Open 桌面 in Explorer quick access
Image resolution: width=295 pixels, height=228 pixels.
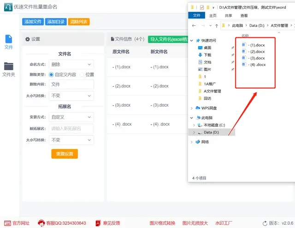click(x=207, y=48)
